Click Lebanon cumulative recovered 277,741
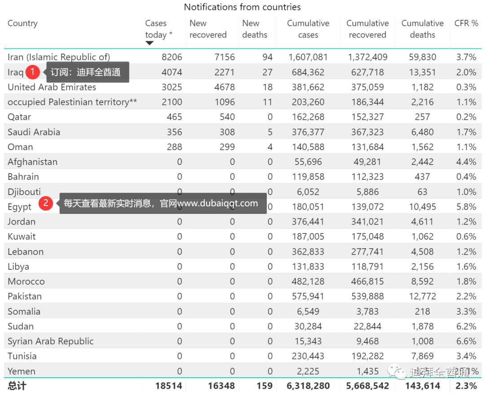Screen dimensions: 485x394 367,251
